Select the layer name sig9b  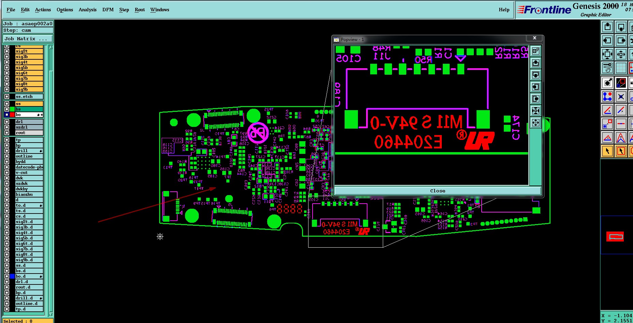coord(29,89)
